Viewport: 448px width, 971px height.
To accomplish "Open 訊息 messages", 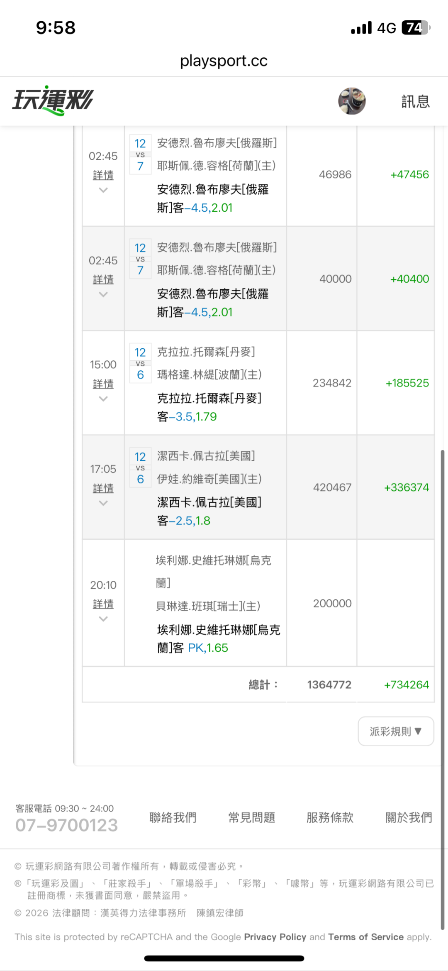I will pyautogui.click(x=415, y=101).
